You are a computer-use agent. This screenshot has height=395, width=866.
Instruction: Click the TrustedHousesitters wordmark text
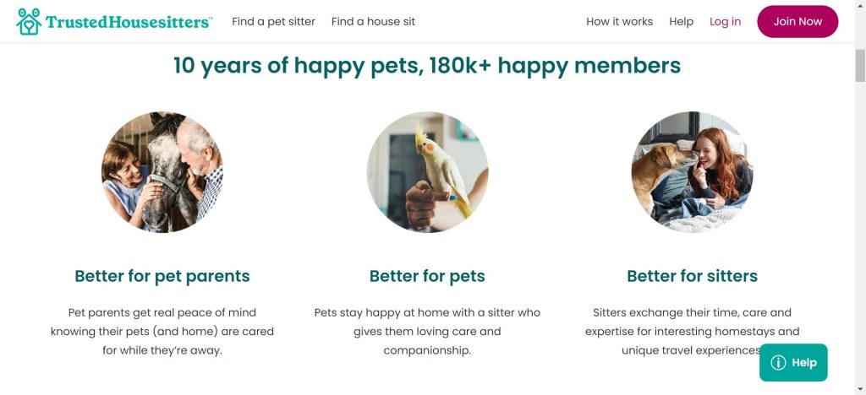point(129,22)
